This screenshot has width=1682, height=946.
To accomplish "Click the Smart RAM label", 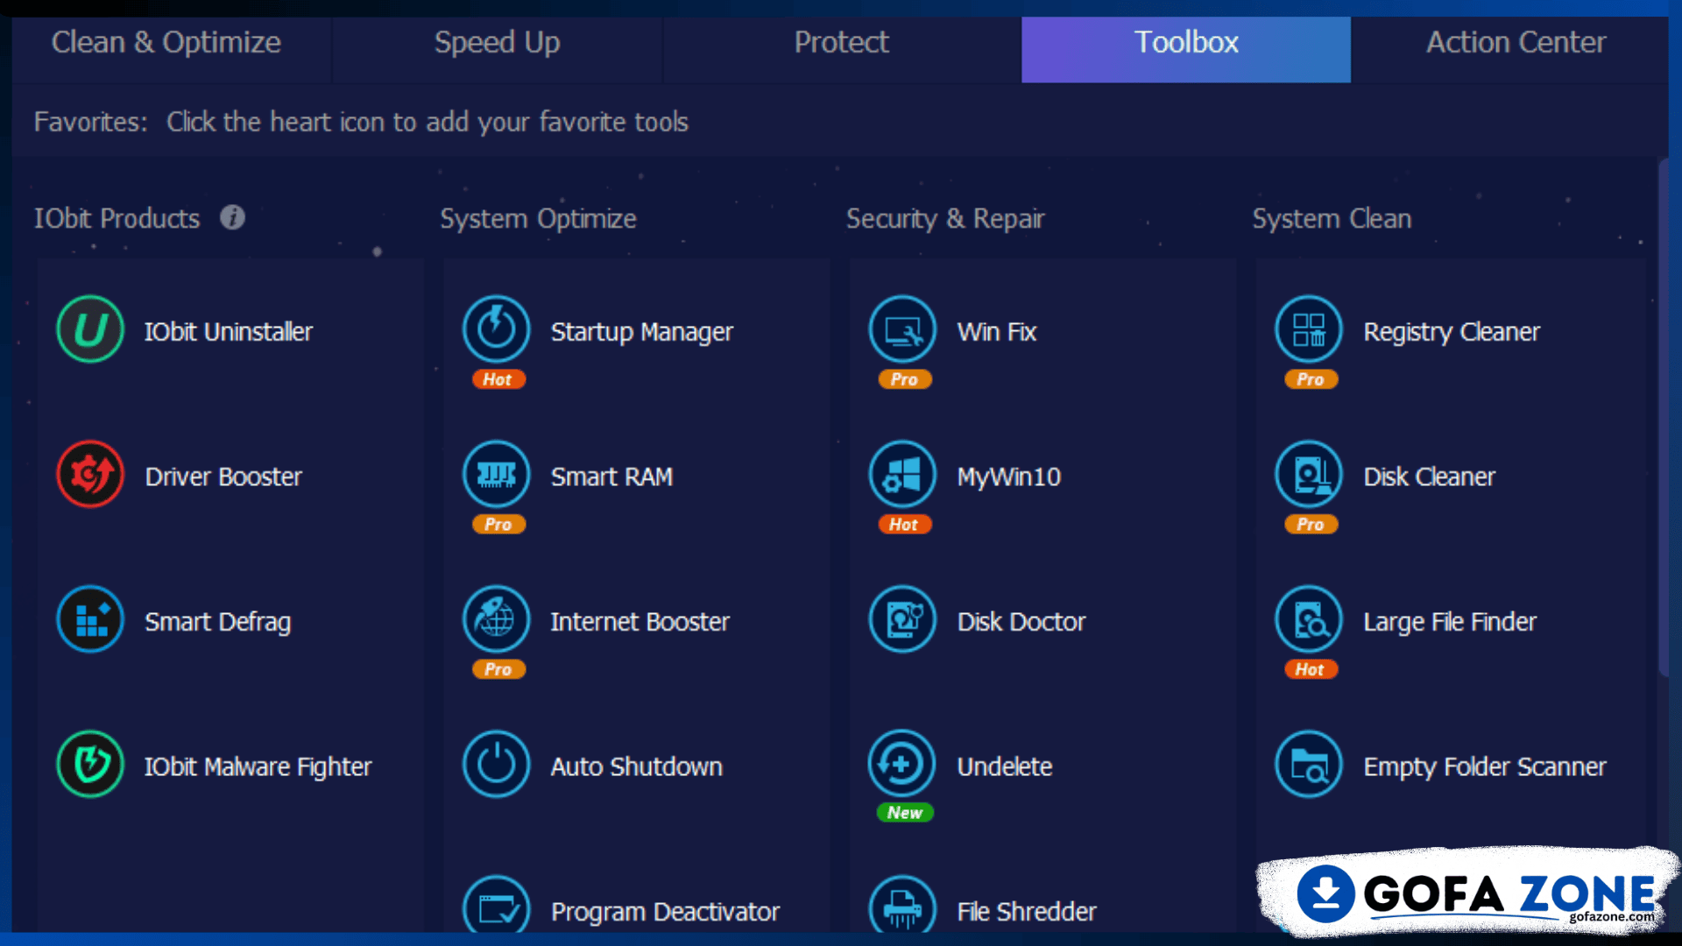I will click(611, 477).
